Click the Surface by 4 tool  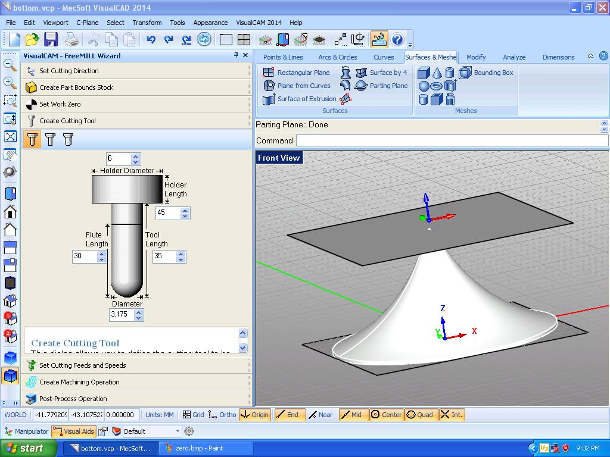(x=382, y=72)
